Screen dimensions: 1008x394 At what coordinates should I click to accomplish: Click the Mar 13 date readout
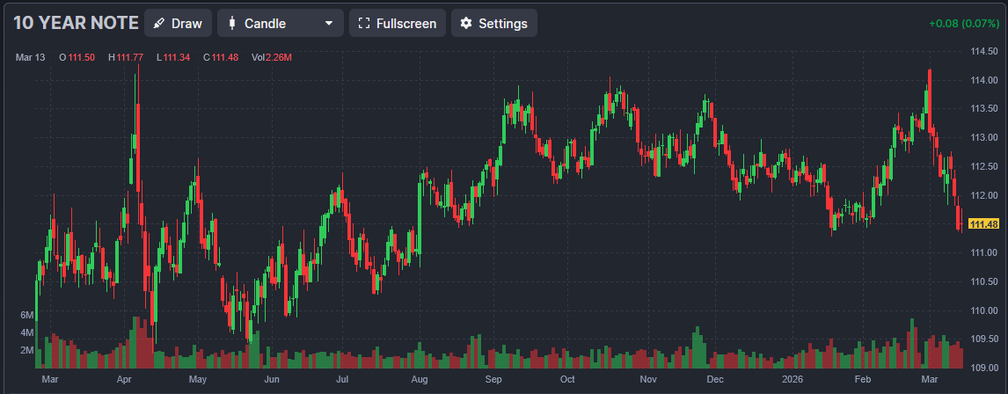[30, 57]
